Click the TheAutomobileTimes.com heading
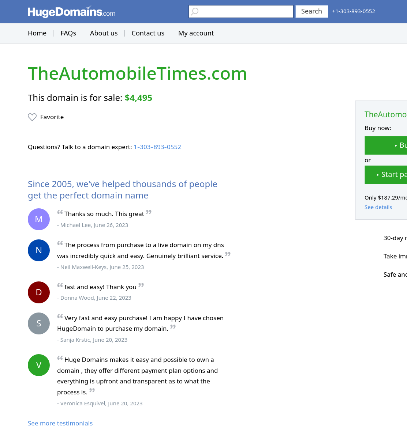This screenshot has height=447, width=407. click(x=138, y=73)
